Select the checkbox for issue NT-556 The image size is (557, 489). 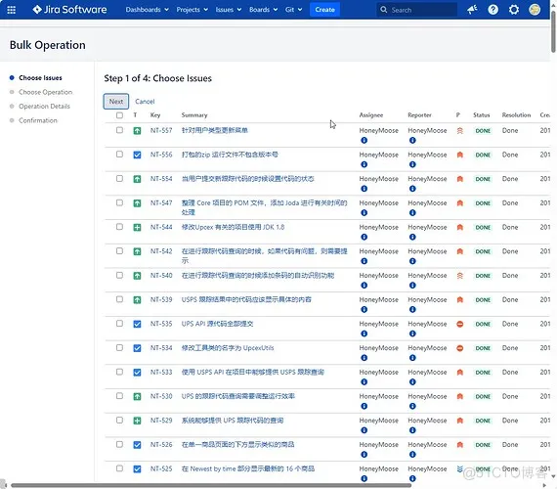[x=120, y=155]
